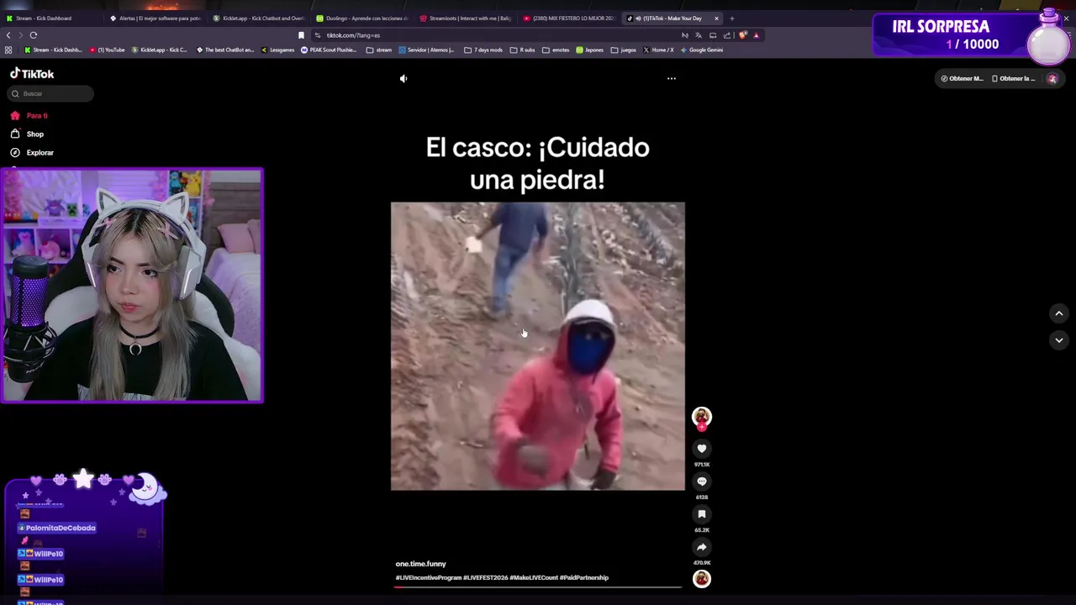Go to the previous video with up arrow

[x=1059, y=313]
